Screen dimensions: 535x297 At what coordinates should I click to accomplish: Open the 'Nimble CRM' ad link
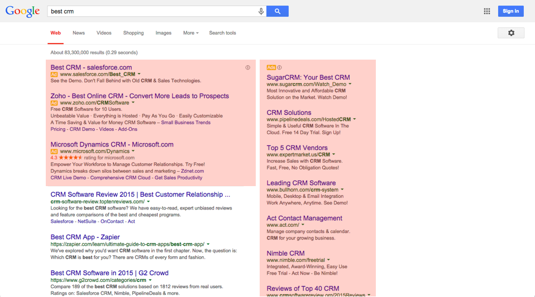click(x=285, y=254)
